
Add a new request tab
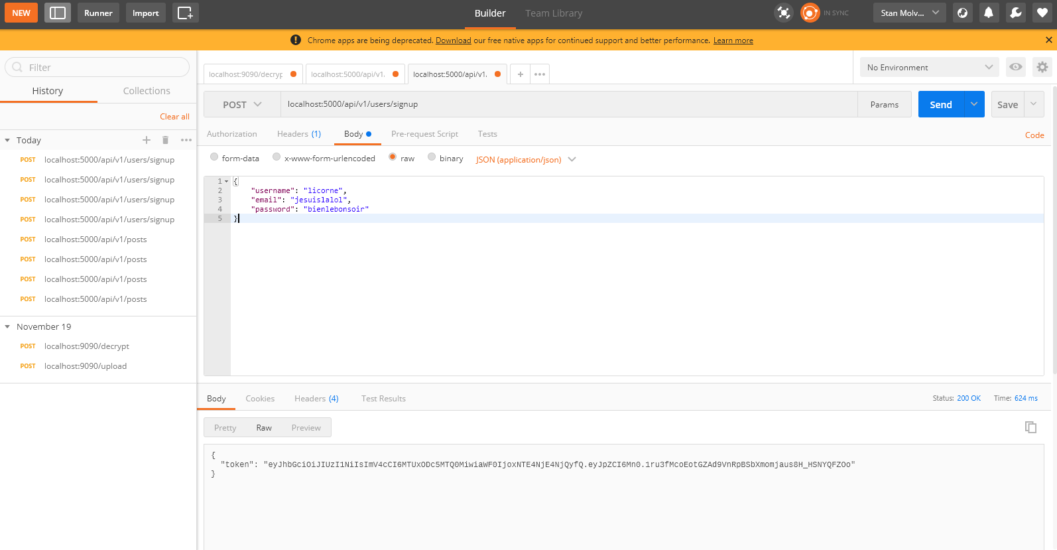[521, 74]
